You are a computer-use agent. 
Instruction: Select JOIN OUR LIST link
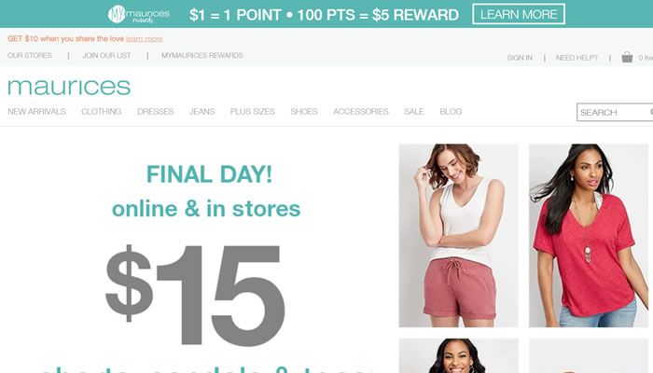pyautogui.click(x=106, y=55)
